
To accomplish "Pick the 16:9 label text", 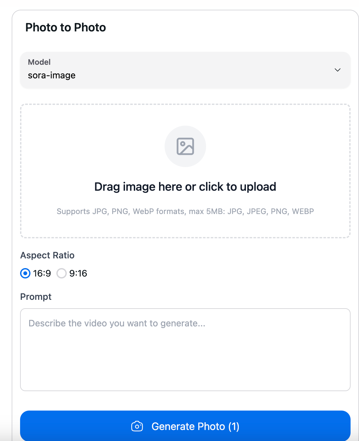I will (x=42, y=273).
